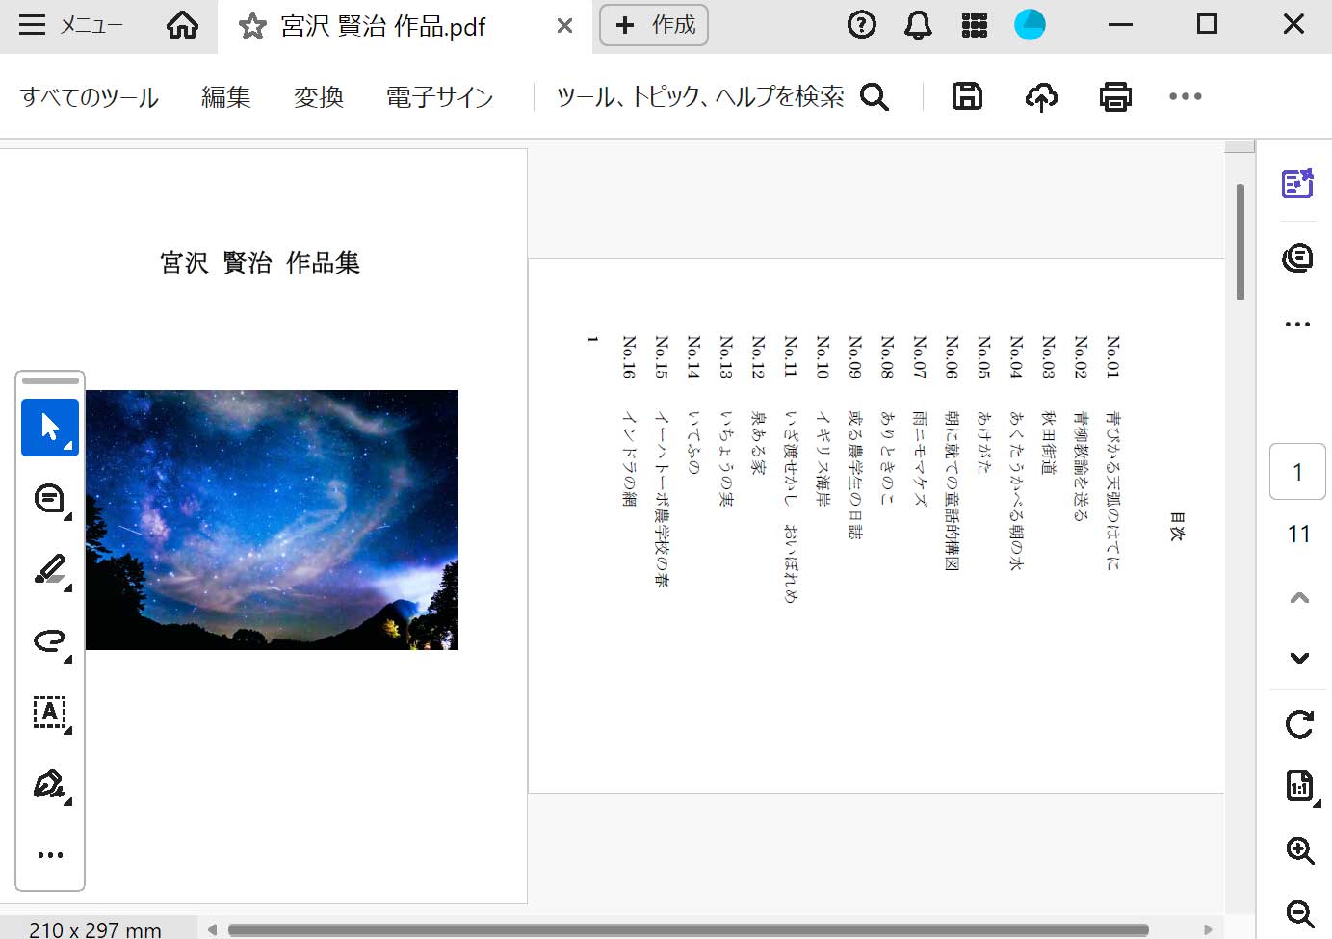
Task: Click the No.10 イギリス海岸 contents entry
Action: (x=823, y=421)
